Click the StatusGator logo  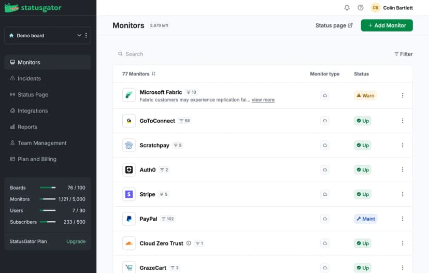point(33,8)
